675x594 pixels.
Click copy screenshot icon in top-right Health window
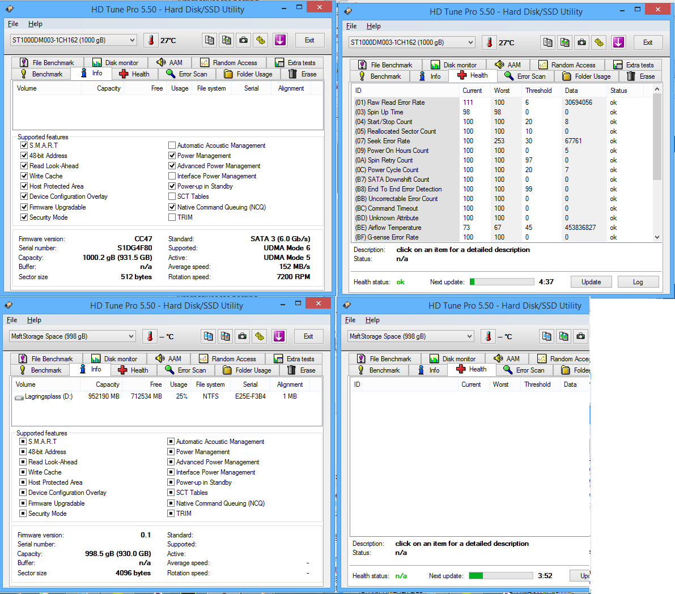click(565, 42)
